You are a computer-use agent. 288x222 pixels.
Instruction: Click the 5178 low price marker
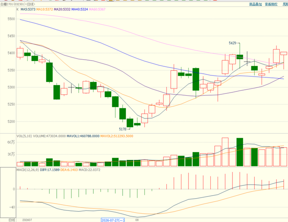click(x=123, y=129)
